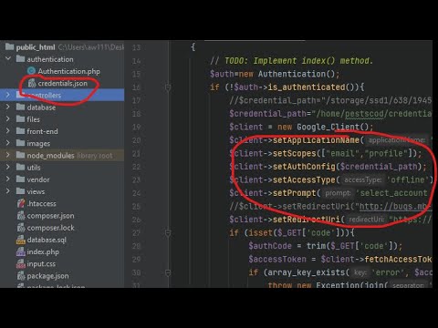
Task: Select the vendor folder icon
Action: [x=20, y=179]
